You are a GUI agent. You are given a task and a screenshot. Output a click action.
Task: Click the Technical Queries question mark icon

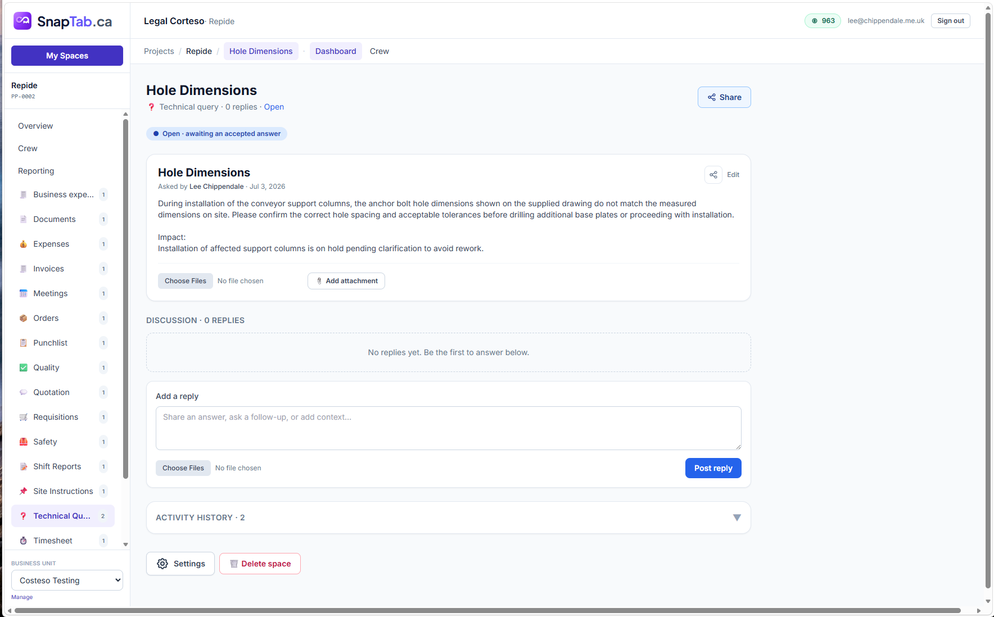tap(23, 516)
